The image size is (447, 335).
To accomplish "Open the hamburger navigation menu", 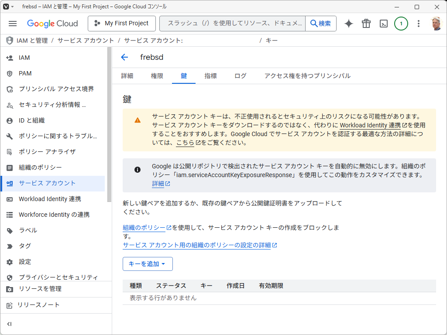I will pyautogui.click(x=13, y=24).
